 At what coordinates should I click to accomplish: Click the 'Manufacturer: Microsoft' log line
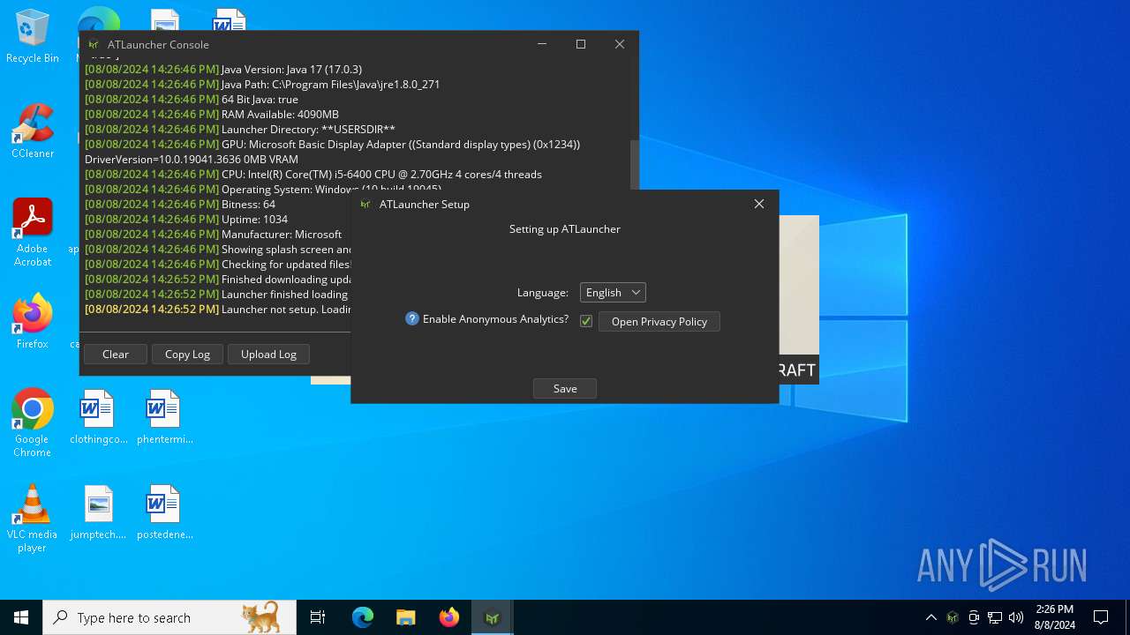coord(213,234)
